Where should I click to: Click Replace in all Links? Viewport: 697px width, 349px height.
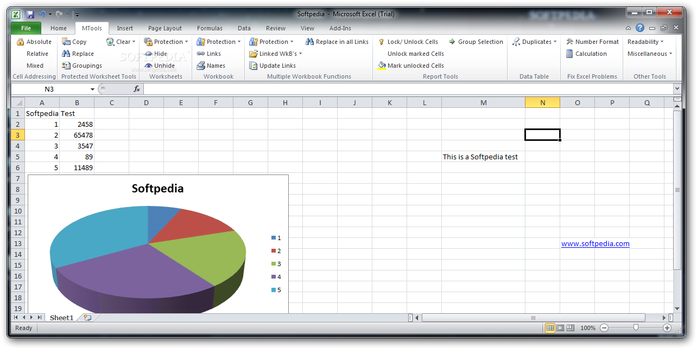(x=337, y=42)
